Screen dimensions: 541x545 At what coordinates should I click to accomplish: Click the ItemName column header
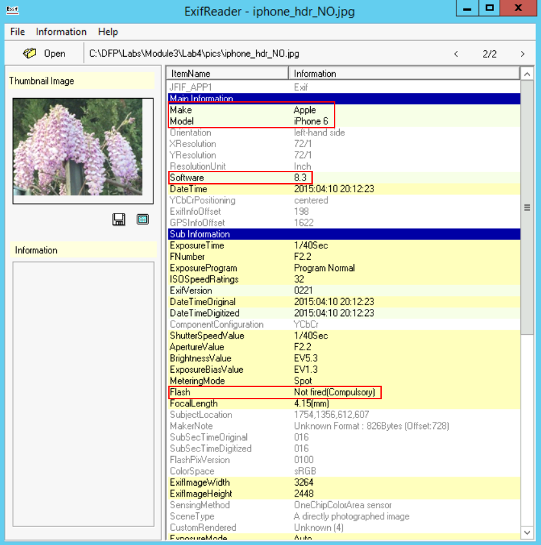226,74
